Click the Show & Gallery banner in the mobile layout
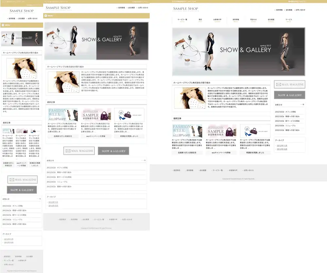Screen dimensions: 327x273 click(x=22, y=39)
